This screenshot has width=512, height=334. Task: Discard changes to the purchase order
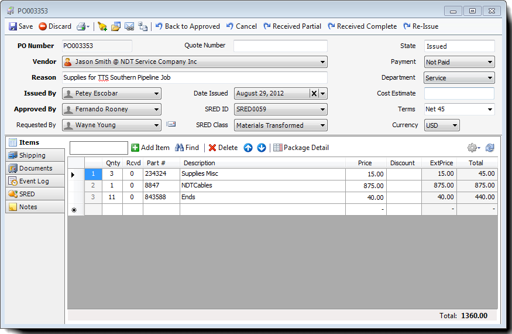(x=55, y=26)
